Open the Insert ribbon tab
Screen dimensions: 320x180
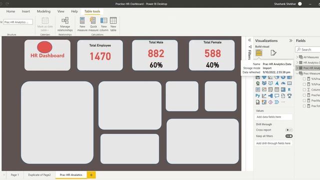[x=26, y=11]
